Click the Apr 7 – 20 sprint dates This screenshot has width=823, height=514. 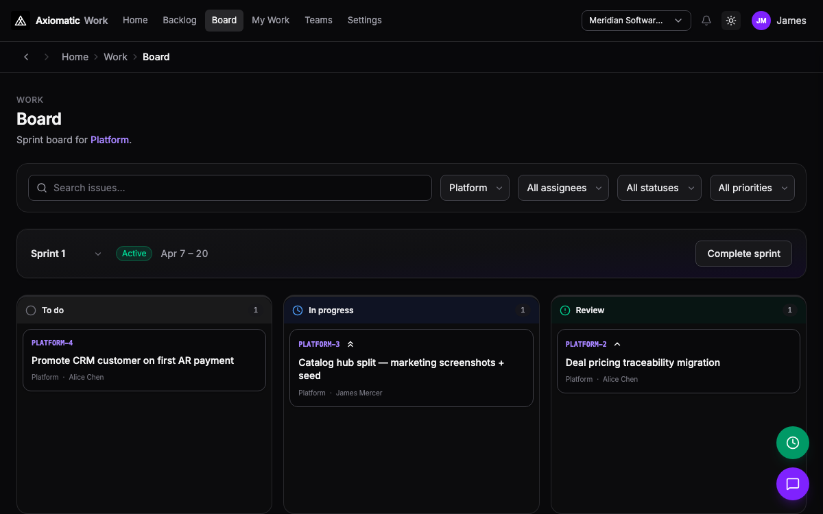click(184, 254)
